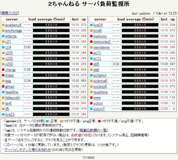Screen dimensions: 178x160
Task: Click the 953 uptime value for epg
Action: click(x=84, y=81)
